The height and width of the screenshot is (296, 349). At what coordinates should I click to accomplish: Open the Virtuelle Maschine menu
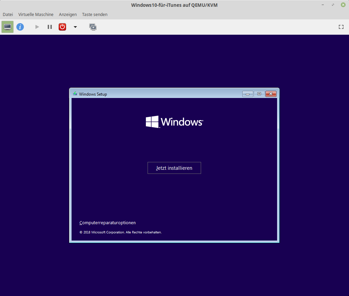point(36,14)
